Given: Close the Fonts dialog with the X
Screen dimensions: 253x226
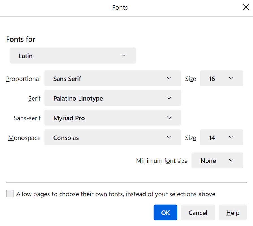Looking at the screenshot, I should (246, 7).
